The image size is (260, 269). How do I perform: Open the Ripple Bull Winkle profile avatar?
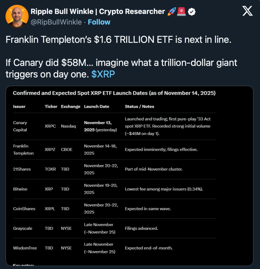(x=16, y=16)
